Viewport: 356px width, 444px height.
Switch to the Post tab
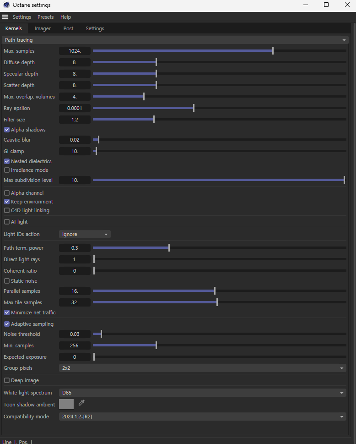tap(68, 28)
